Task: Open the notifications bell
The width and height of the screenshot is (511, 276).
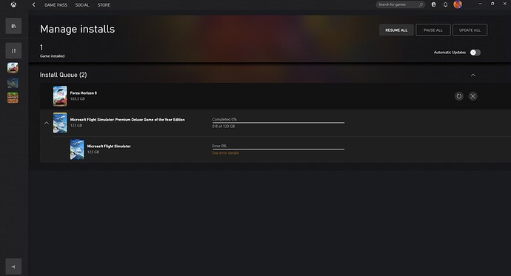Action: [x=445, y=4]
